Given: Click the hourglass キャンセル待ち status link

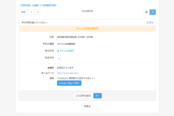Looking at the screenshot, I should (x=66, y=51).
